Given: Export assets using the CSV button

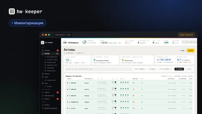Looking at the screenshot, I should click(x=182, y=51).
